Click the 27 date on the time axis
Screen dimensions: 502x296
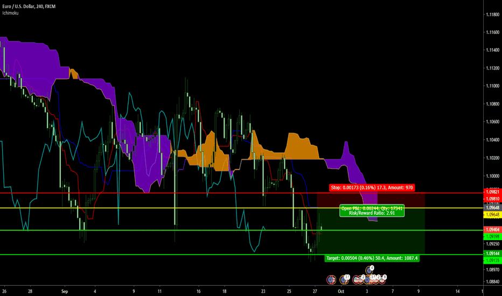[315, 291]
